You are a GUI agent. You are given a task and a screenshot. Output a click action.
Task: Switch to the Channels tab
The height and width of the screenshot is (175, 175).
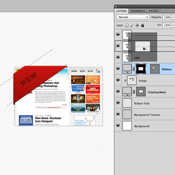(137, 11)
